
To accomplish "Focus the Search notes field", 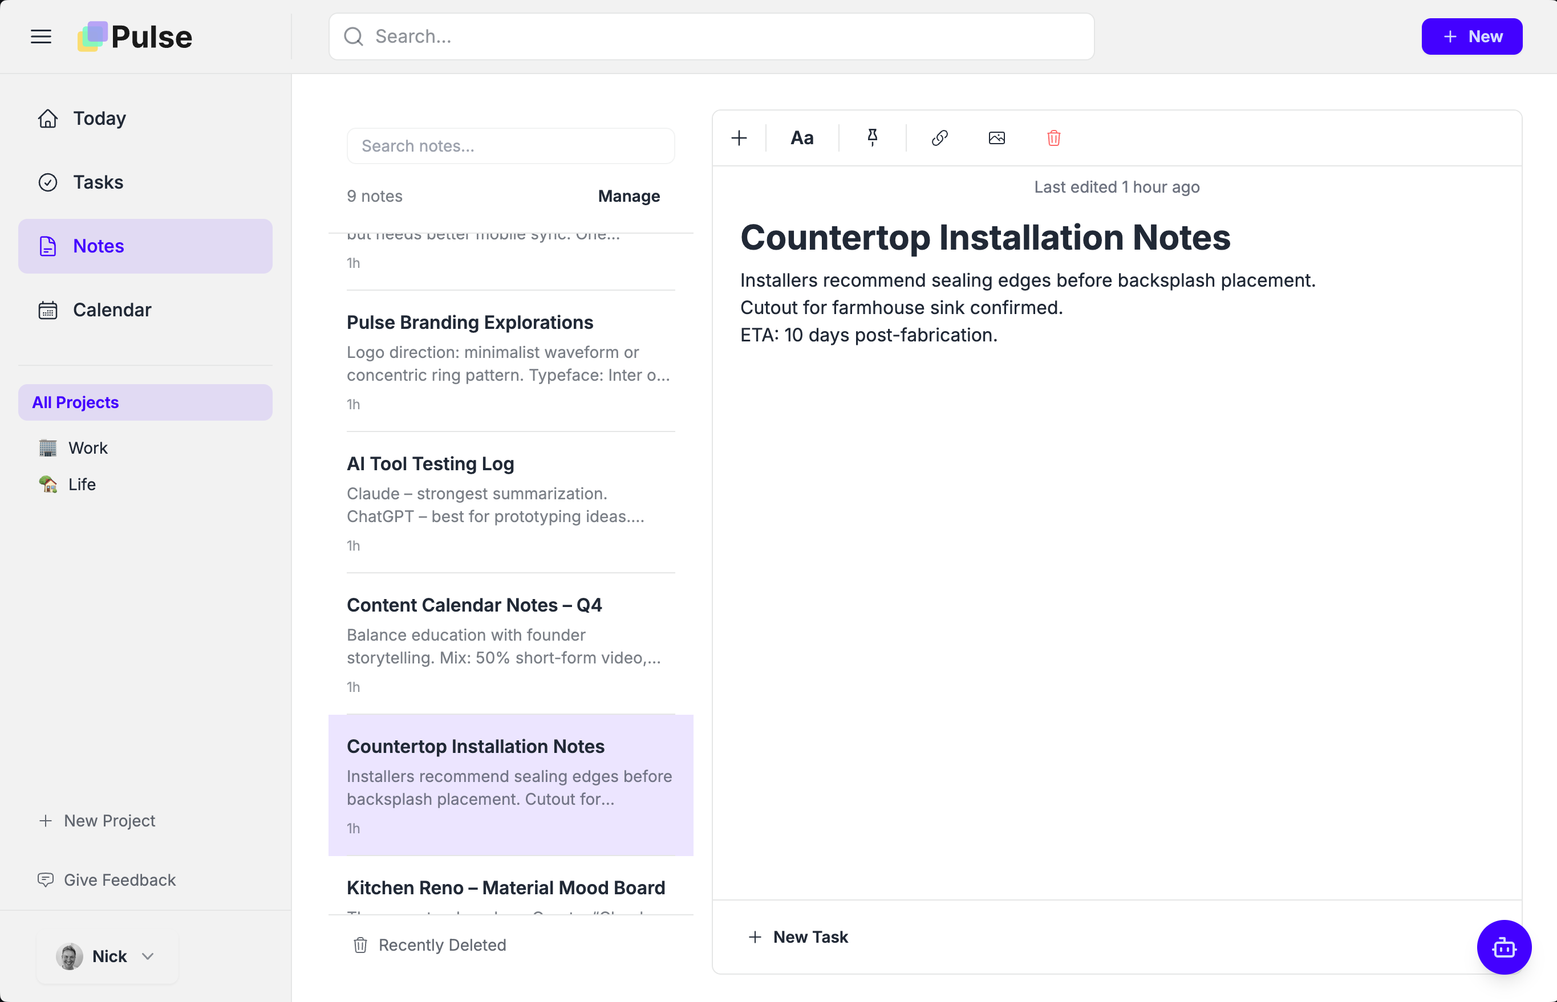I will pos(510,146).
